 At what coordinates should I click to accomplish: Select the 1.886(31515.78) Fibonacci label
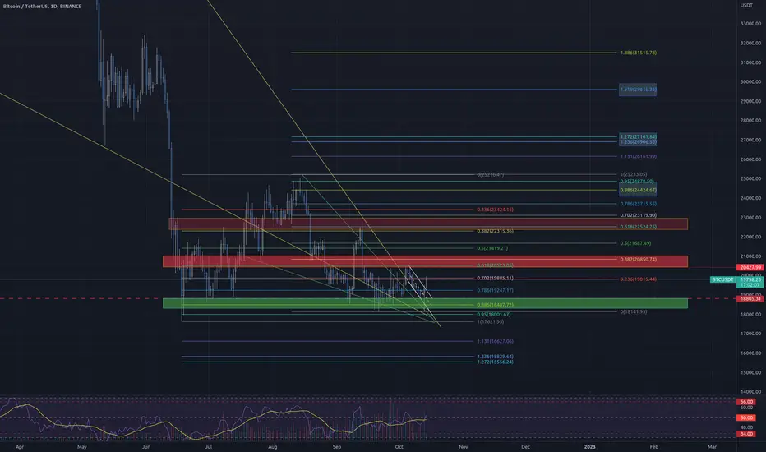pos(638,53)
